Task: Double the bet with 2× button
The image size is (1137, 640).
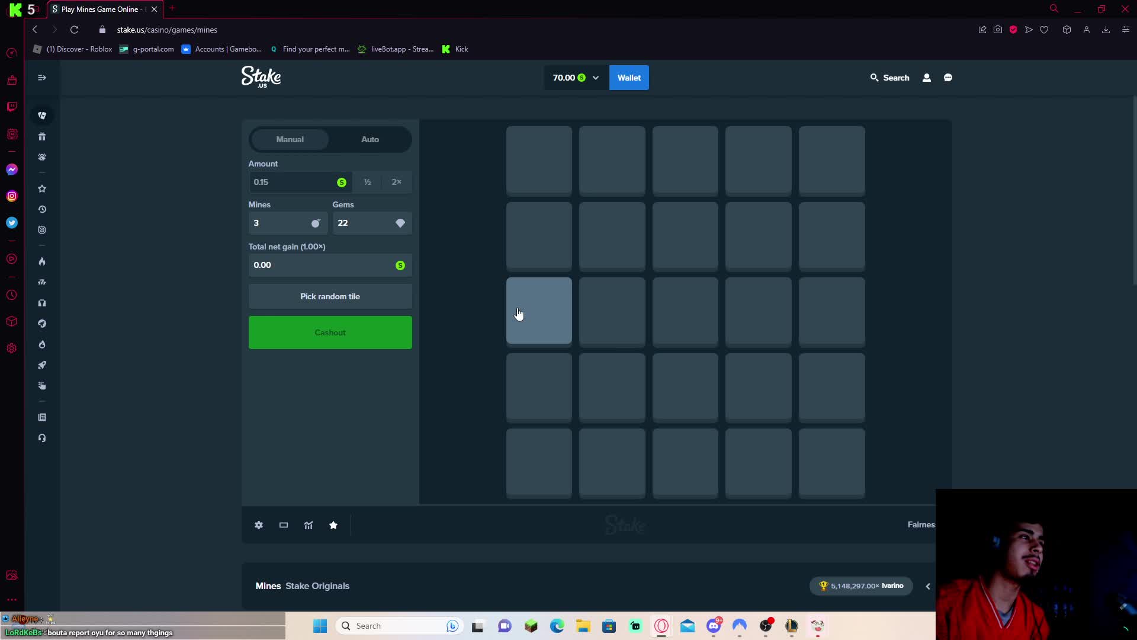Action: coord(397,182)
